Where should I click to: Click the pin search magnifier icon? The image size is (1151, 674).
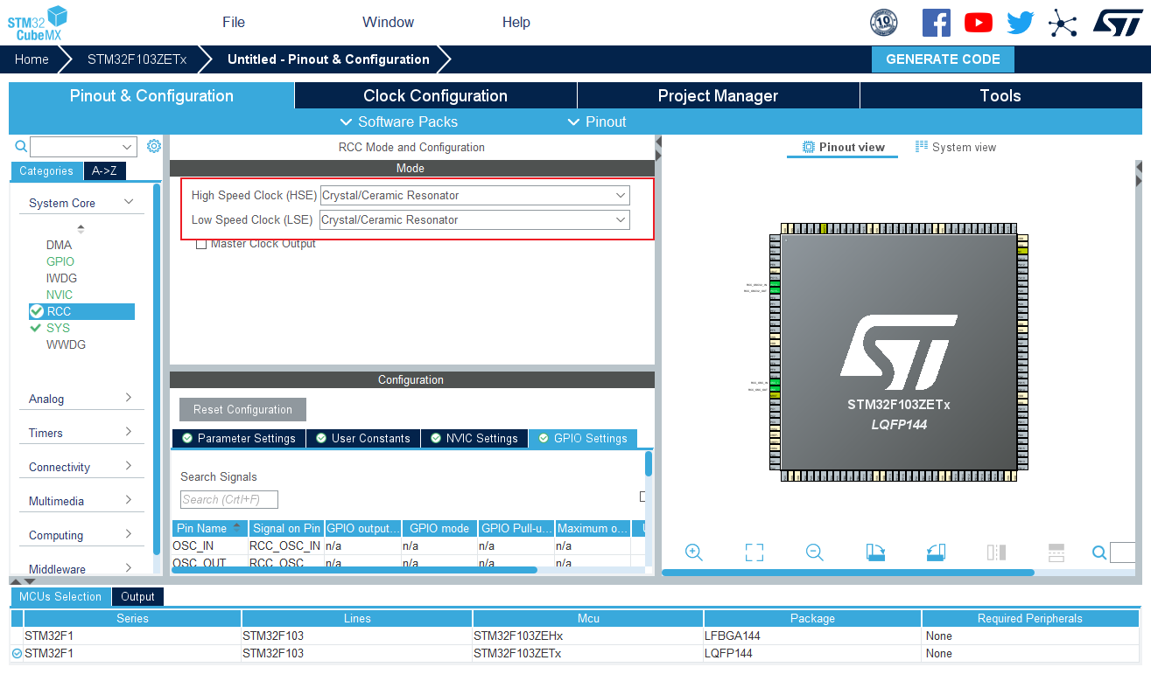point(1099,552)
